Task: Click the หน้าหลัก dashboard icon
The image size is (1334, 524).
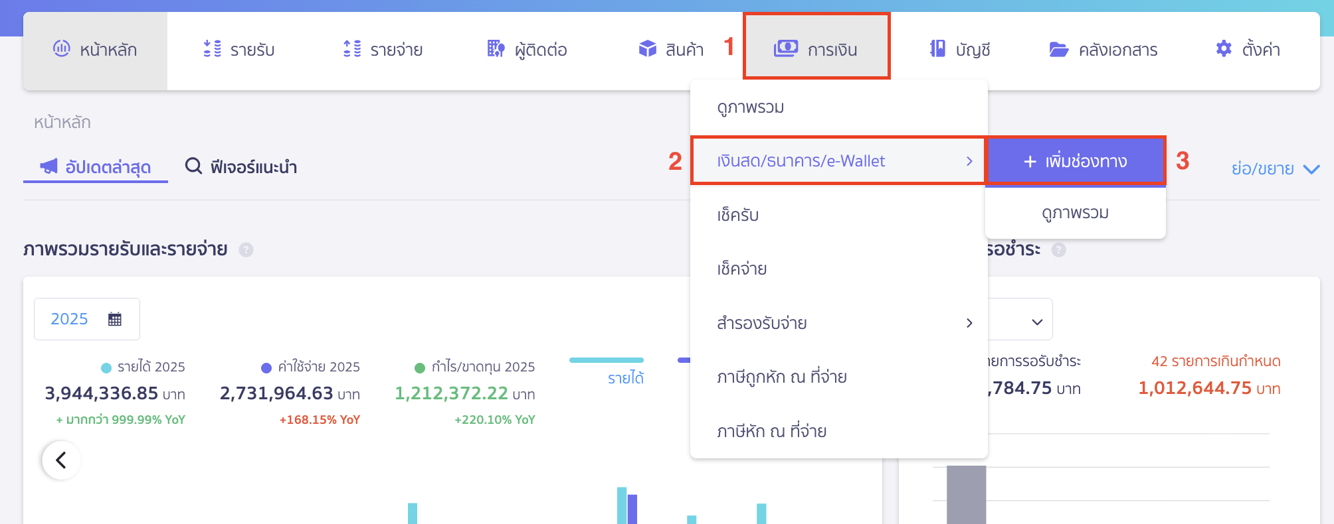Action: pyautogui.click(x=62, y=48)
